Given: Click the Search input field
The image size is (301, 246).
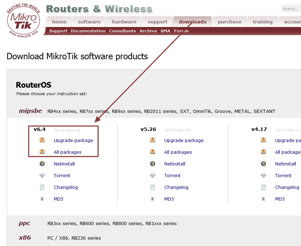Looking at the screenshot, I should pyautogui.click(x=291, y=9).
